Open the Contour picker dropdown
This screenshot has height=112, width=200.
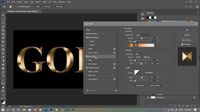tap(140, 72)
